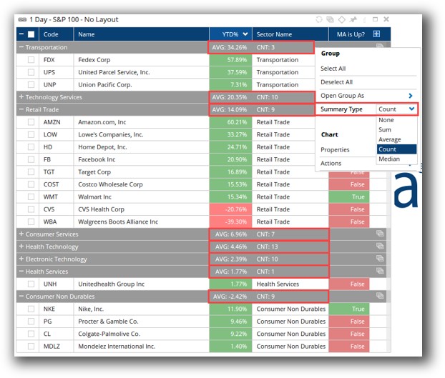Click the link icon in the window title bar
Screen dimensions: 445x378
tap(320, 19)
